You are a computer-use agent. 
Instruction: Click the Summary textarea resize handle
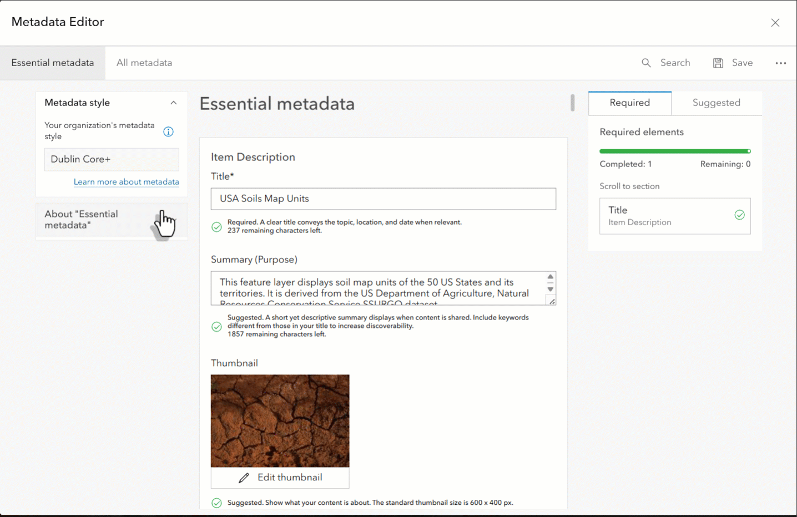(x=552, y=301)
